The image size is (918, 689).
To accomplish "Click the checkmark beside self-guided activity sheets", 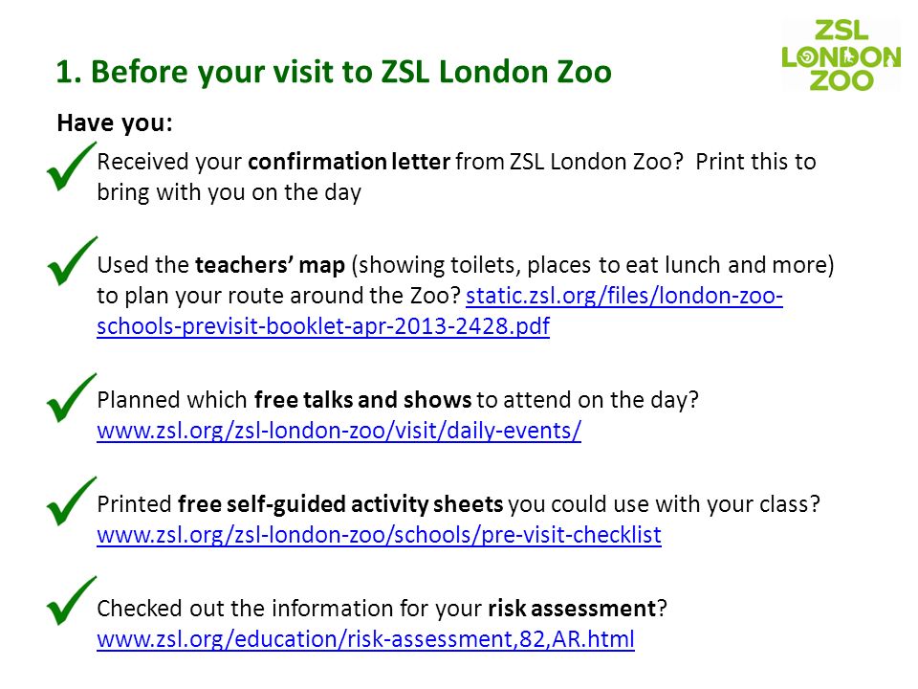I will 72,500.
